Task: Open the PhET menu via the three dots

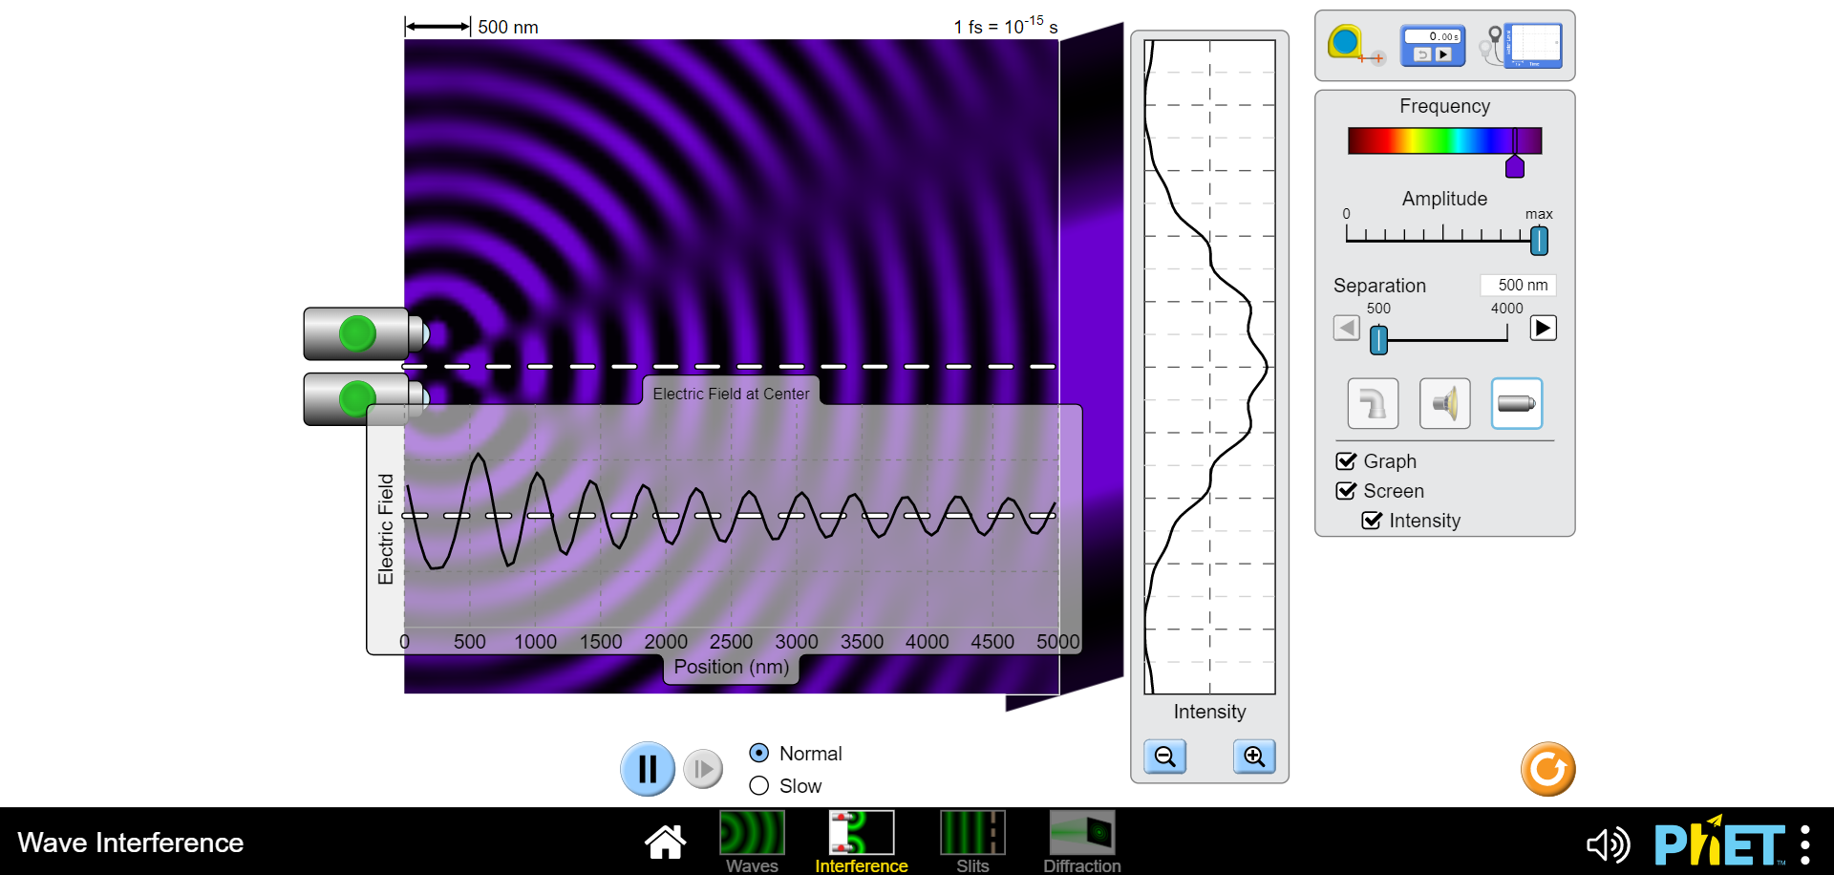Action: click(1804, 844)
